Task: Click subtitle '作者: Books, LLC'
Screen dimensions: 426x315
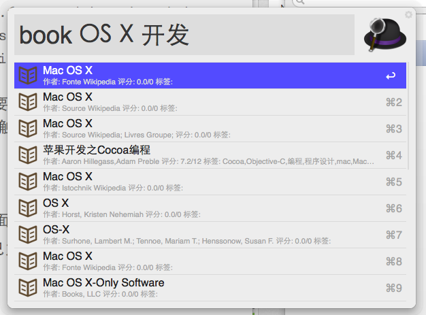Action: tap(100, 294)
